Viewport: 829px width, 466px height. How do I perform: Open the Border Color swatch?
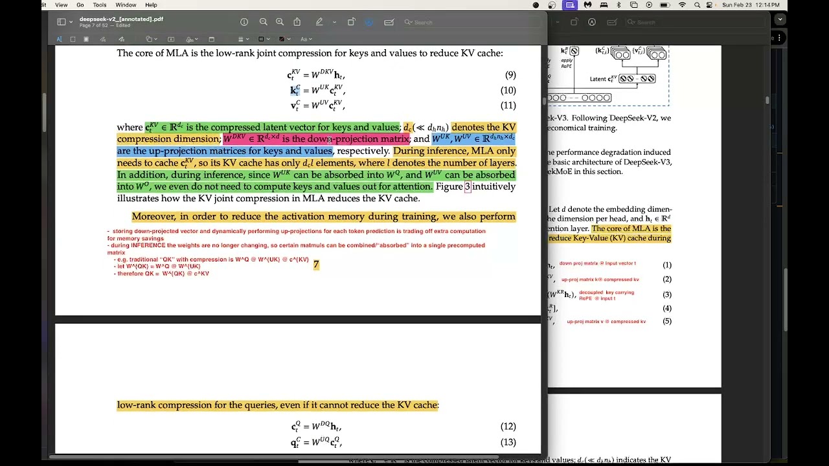tap(263, 39)
